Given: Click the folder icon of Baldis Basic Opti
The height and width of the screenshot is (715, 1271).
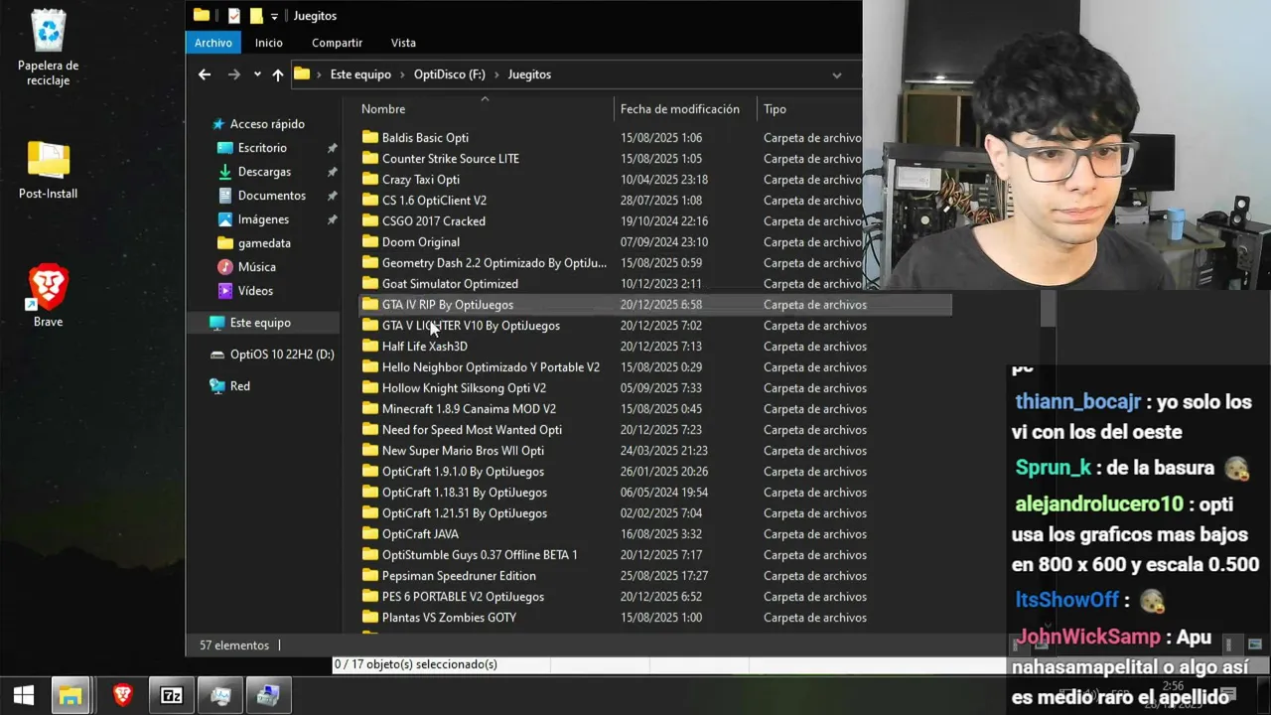Looking at the screenshot, I should click(370, 138).
